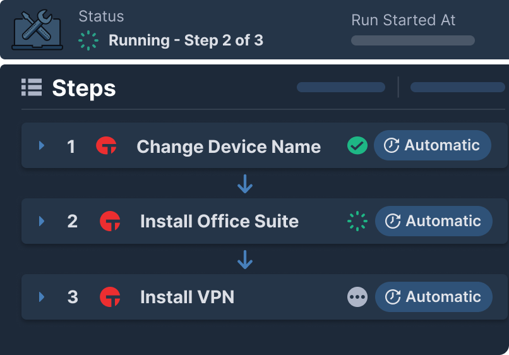Image resolution: width=509 pixels, height=355 pixels.
Task: Click red logo icon on Install Office Suite
Action: click(110, 221)
